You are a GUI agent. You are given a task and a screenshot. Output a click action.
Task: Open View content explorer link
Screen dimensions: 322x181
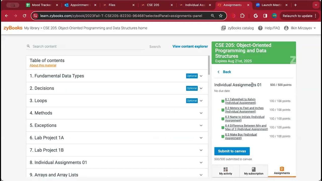point(190,47)
